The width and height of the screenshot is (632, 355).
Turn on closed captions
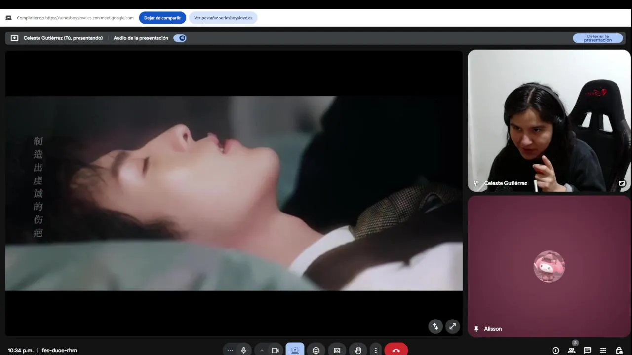click(x=337, y=350)
